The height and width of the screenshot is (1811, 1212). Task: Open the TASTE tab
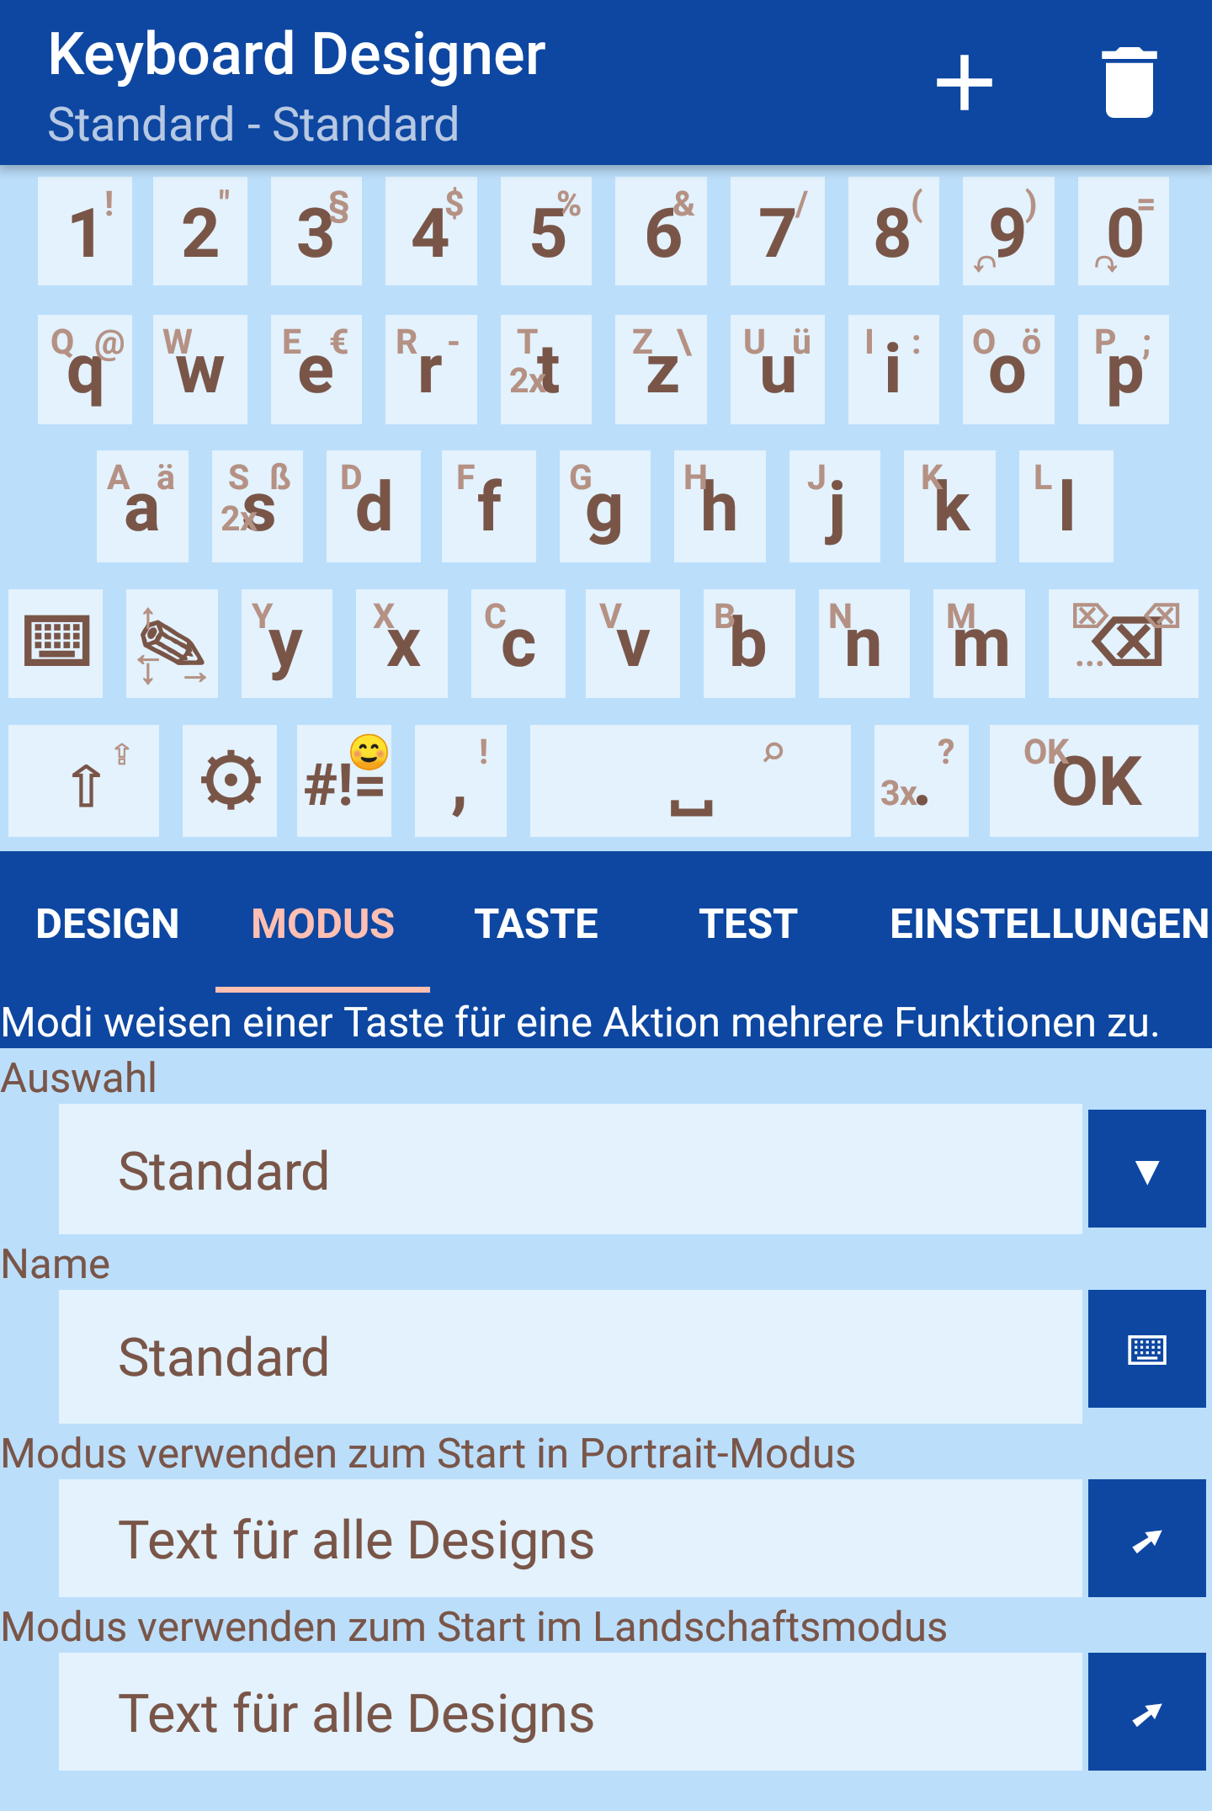click(x=536, y=924)
